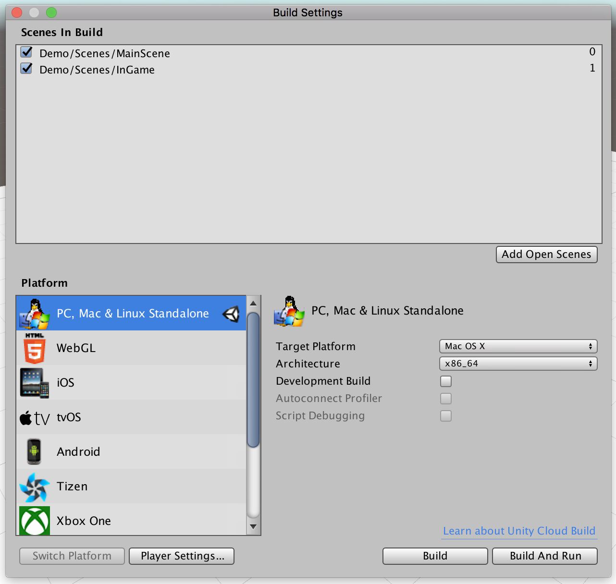The width and height of the screenshot is (616, 584).
Task: Select the WebGL platform row
Action: point(131,348)
